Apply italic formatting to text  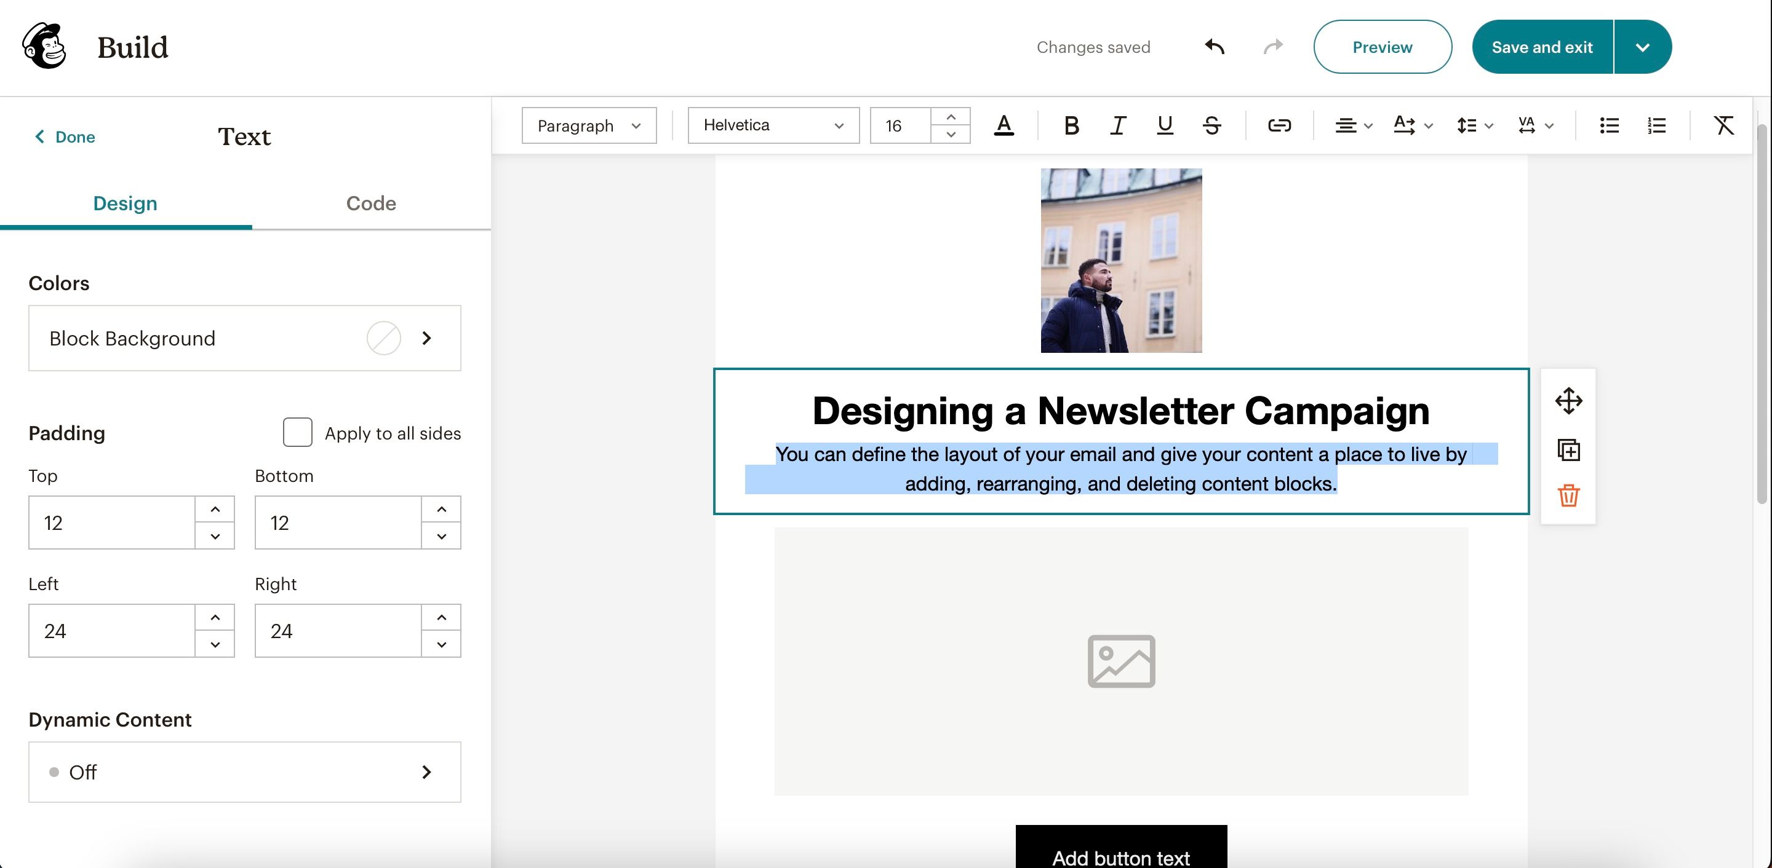tap(1118, 126)
